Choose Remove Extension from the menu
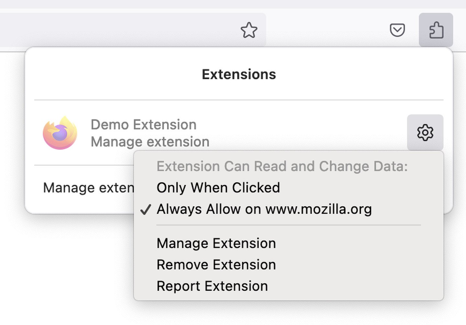466x325 pixels. pyautogui.click(x=216, y=265)
